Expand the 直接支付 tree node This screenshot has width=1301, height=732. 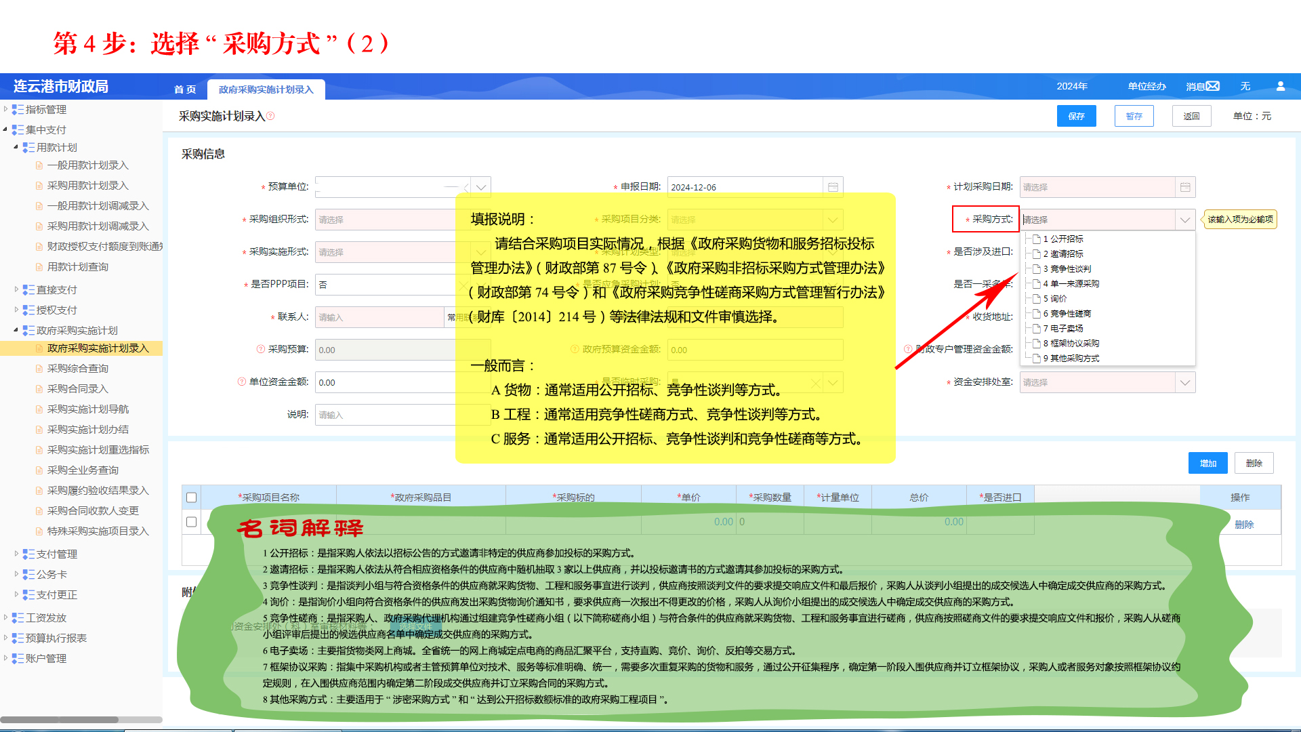(16, 289)
